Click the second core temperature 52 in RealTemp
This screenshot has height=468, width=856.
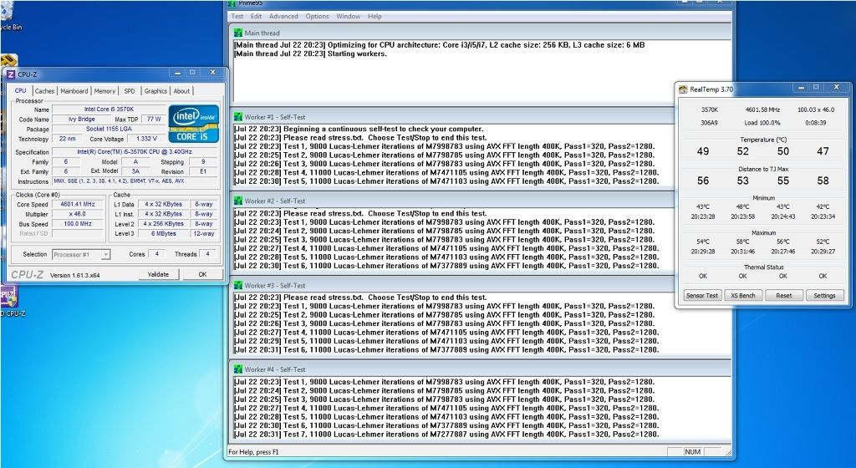743,151
